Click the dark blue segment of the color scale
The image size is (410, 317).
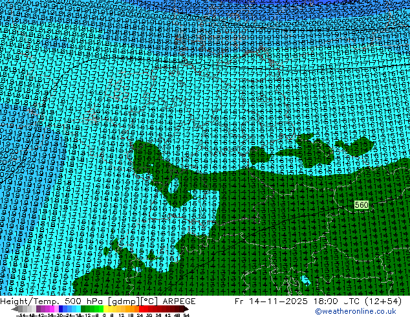tap(61, 309)
